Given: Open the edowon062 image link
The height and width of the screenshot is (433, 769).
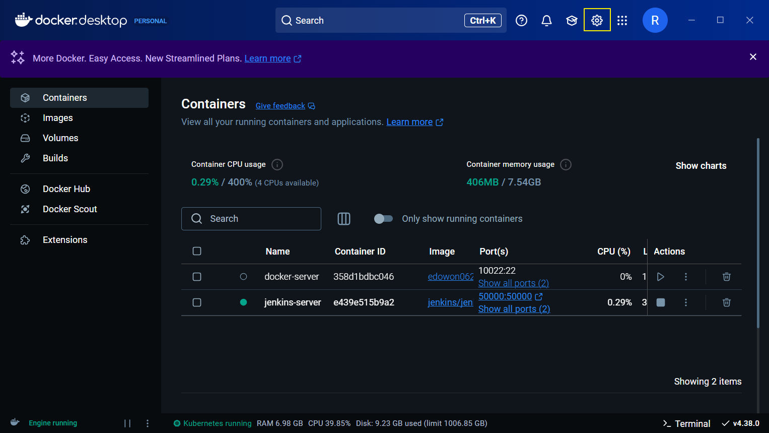Looking at the screenshot, I should (x=451, y=277).
